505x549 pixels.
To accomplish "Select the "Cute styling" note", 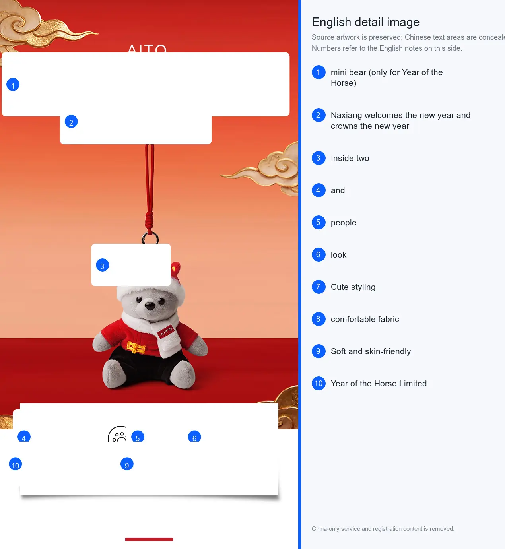I will click(353, 287).
